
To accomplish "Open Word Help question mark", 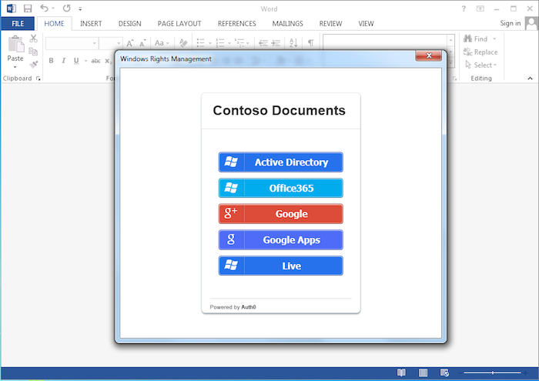I will 464,9.
